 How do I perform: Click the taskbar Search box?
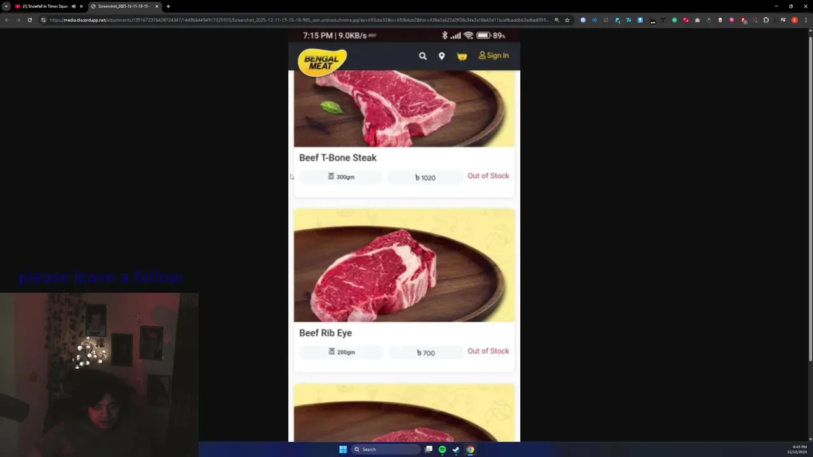tap(386, 449)
